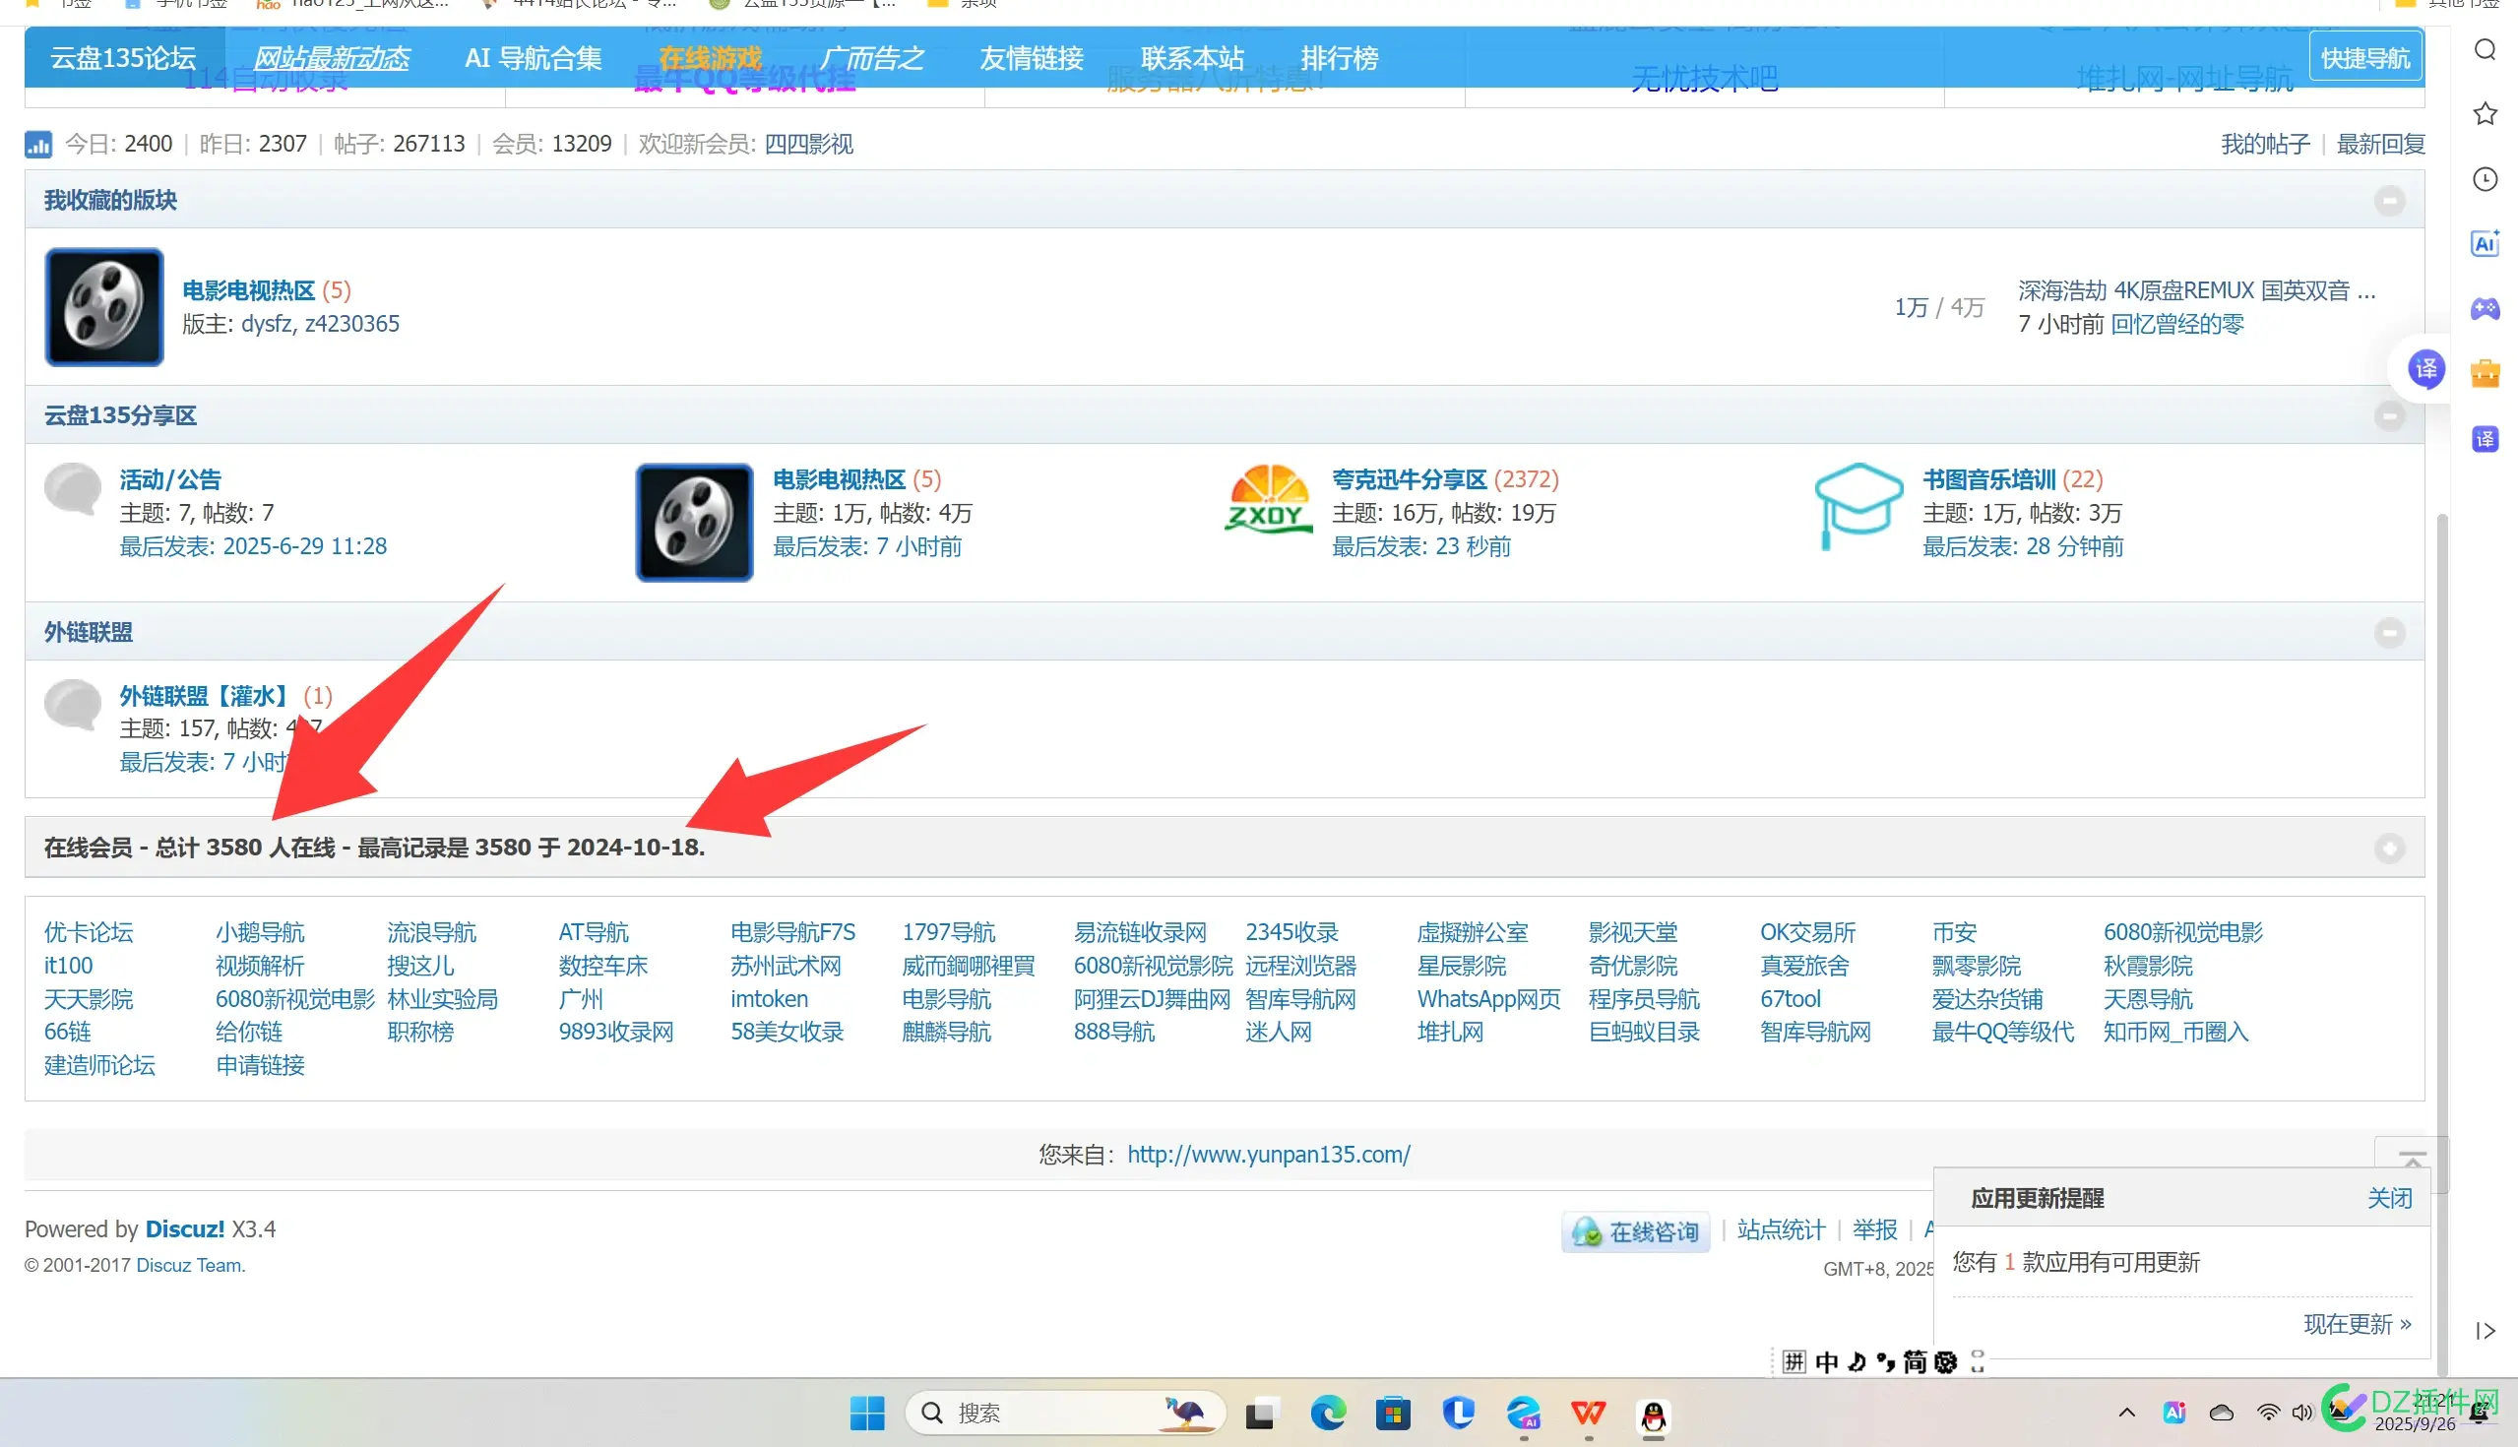Click the 外链联盟 speech bubble icon

73,705
